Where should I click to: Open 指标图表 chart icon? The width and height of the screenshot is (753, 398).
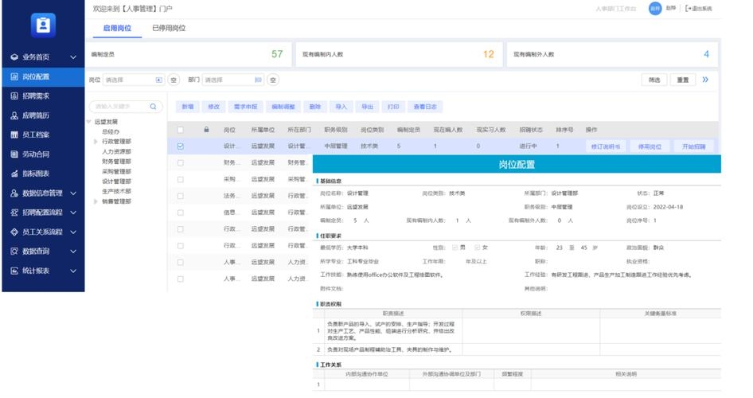[14, 174]
